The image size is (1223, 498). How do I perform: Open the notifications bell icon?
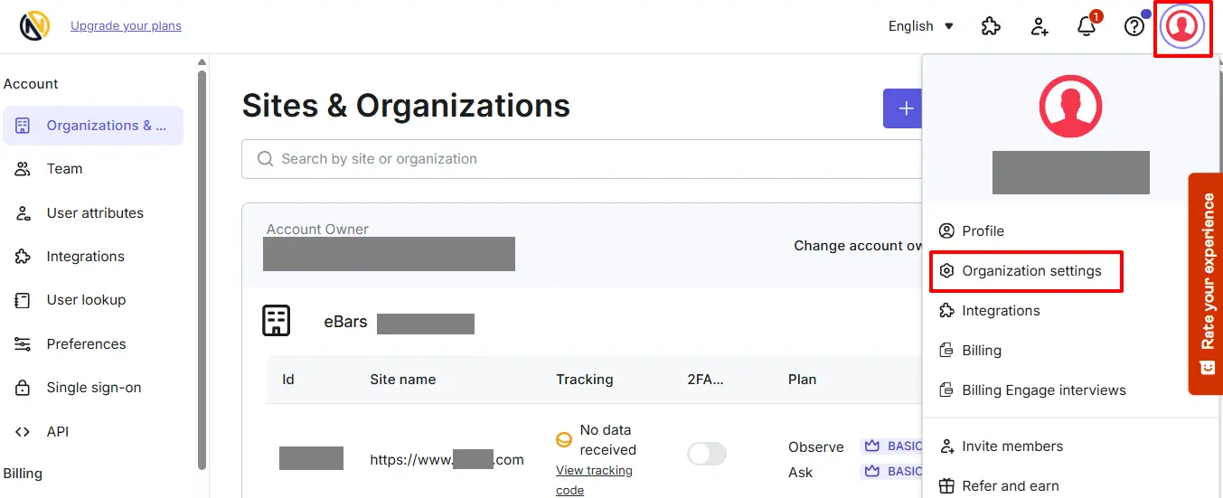1087,26
